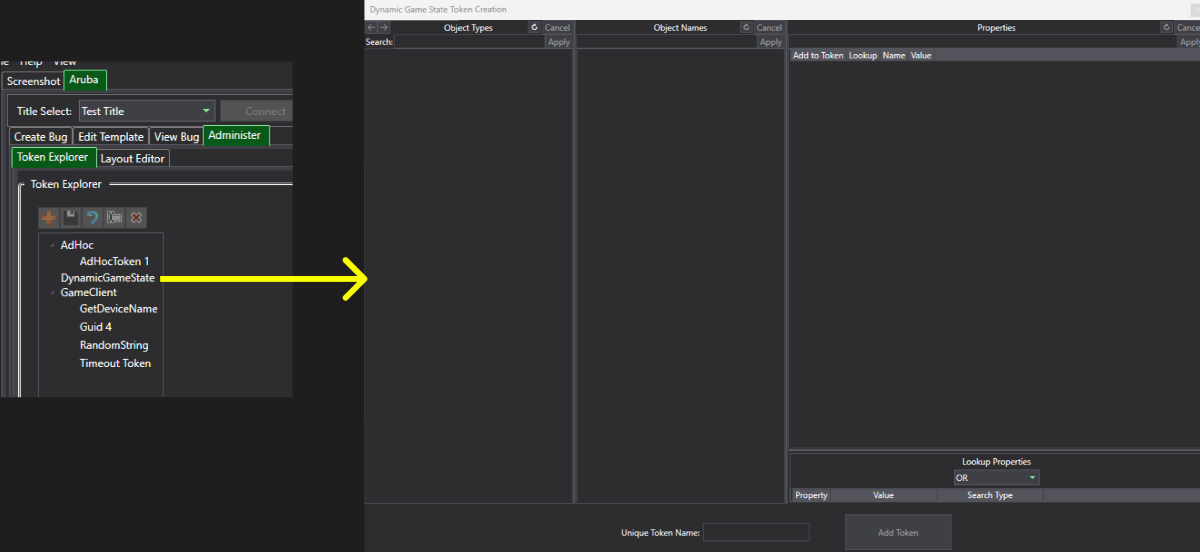1200x552 pixels.
Task: Click the red X delete icon
Action: pyautogui.click(x=136, y=217)
